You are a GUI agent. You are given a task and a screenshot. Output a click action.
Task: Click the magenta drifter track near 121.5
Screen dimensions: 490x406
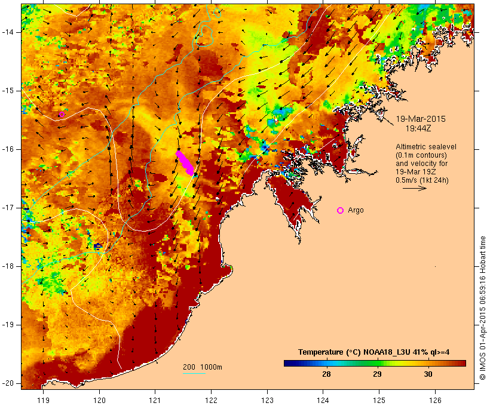(185, 163)
